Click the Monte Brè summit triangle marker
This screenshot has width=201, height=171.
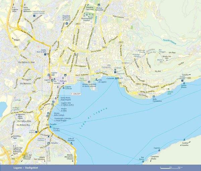pyautogui.click(x=167, y=60)
